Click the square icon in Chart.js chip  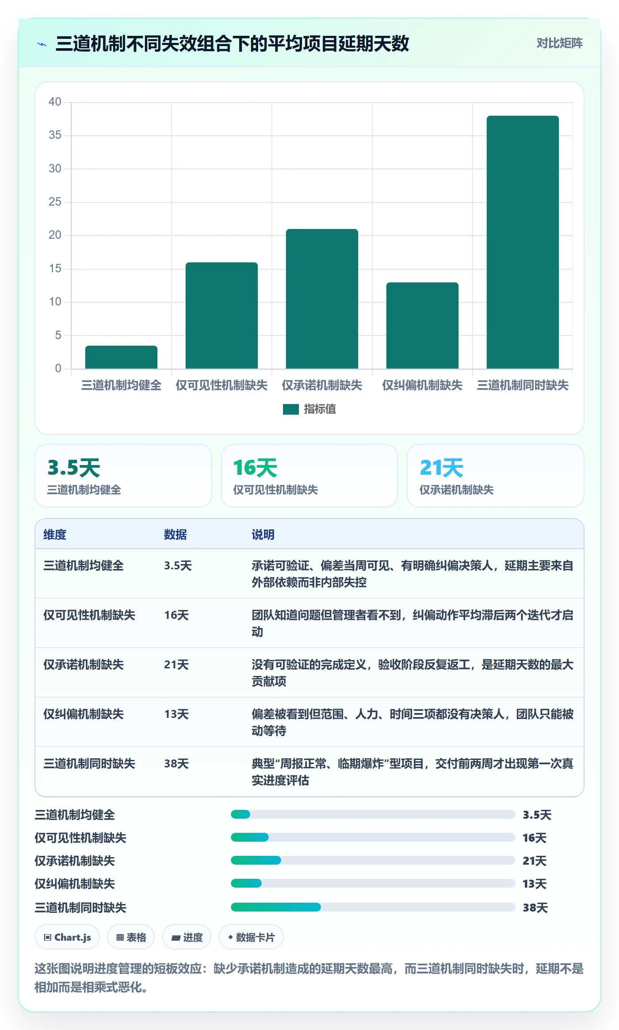(48, 938)
